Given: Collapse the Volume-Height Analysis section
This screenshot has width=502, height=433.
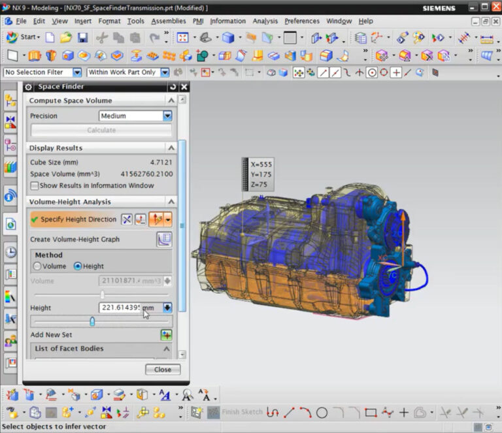Looking at the screenshot, I should click(171, 201).
